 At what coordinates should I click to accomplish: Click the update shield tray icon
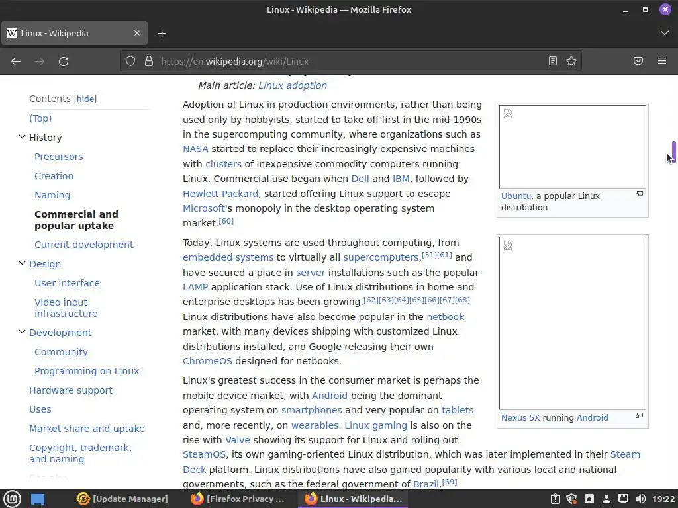pyautogui.click(x=571, y=499)
